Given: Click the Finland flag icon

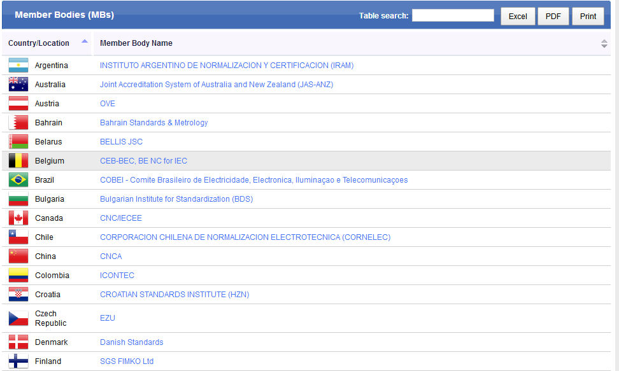Looking at the screenshot, I should [x=18, y=361].
